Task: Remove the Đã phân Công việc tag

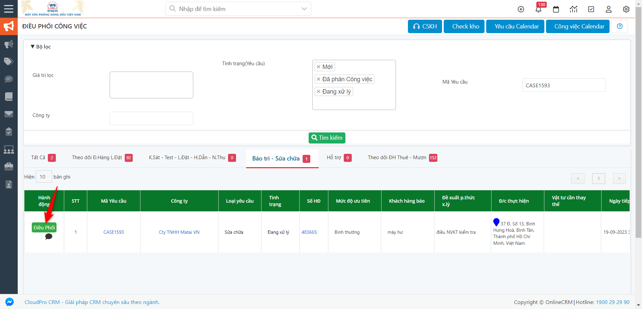Action: coord(318,79)
